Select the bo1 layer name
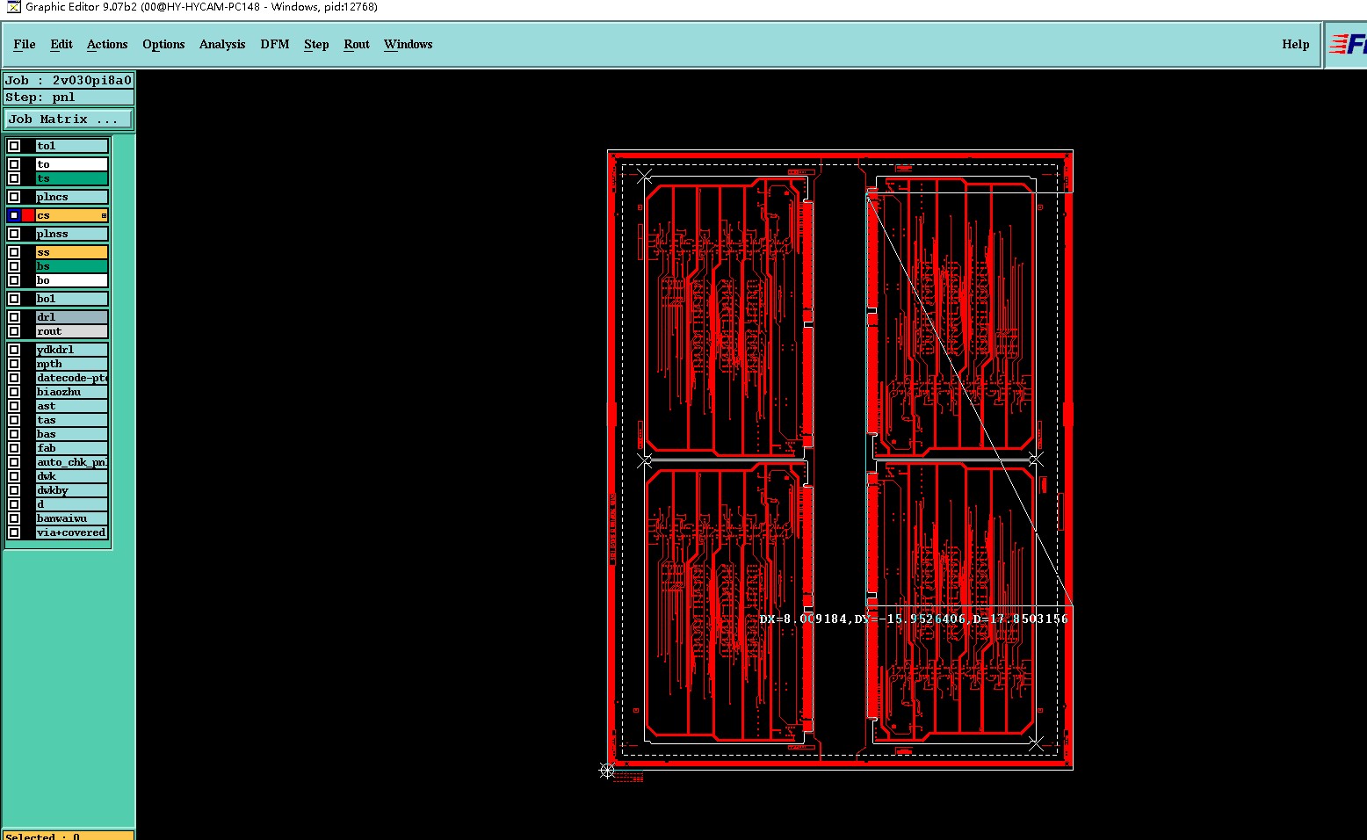Viewport: 1367px width, 840px height. (71, 299)
